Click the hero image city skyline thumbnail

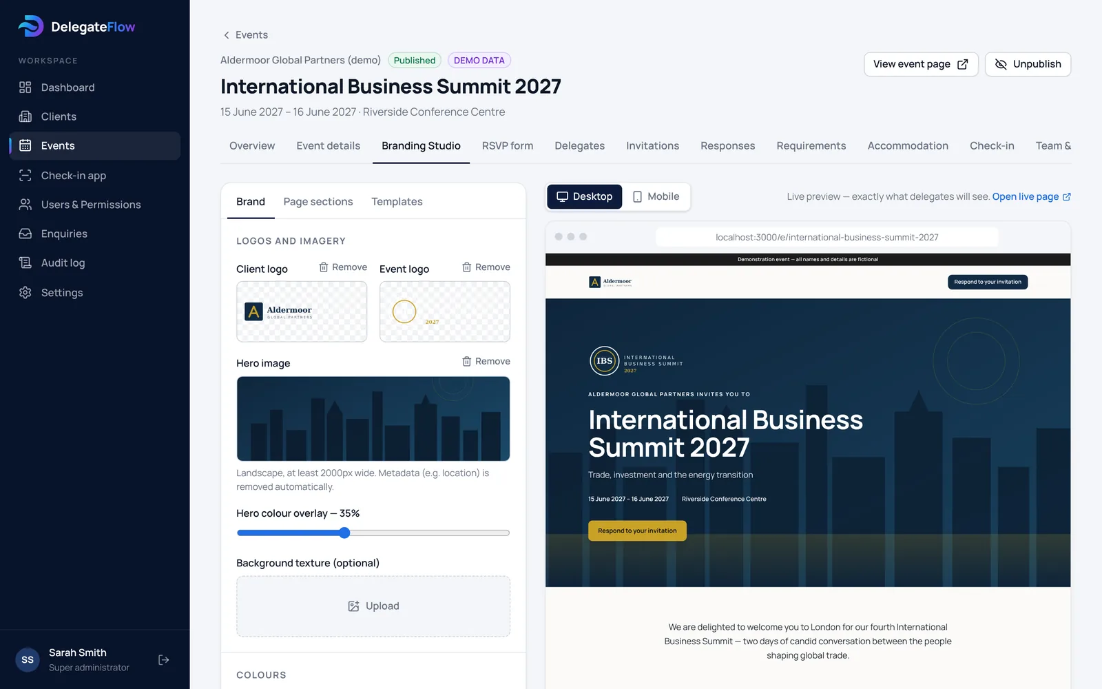point(373,419)
